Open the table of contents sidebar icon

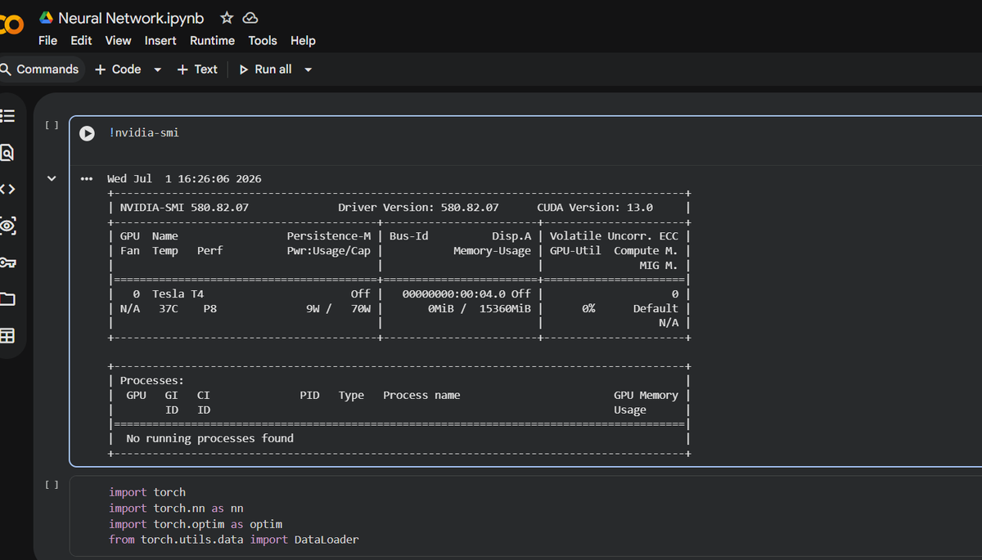(x=7, y=116)
